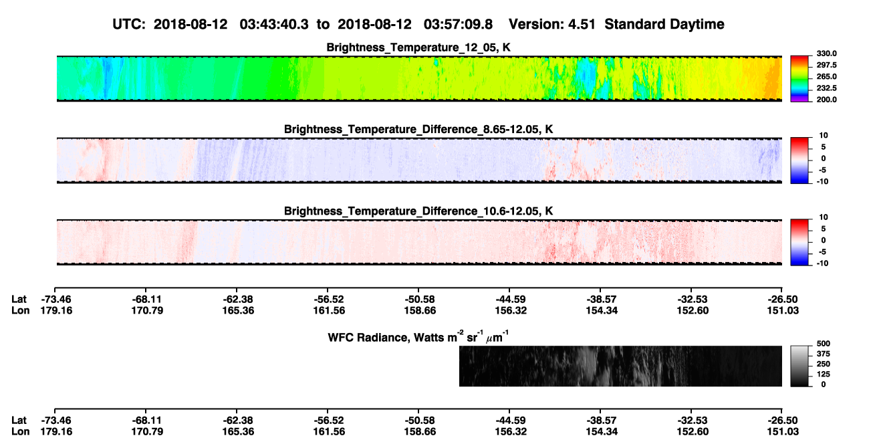Click the 'Lon' row label under 10.6-12.05 panel
This screenshot has width=869, height=446.
(20, 310)
